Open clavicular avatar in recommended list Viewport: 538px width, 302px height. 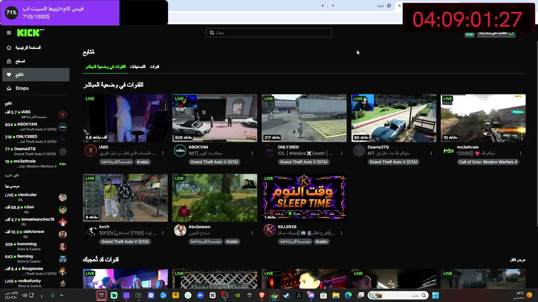pyautogui.click(x=63, y=198)
